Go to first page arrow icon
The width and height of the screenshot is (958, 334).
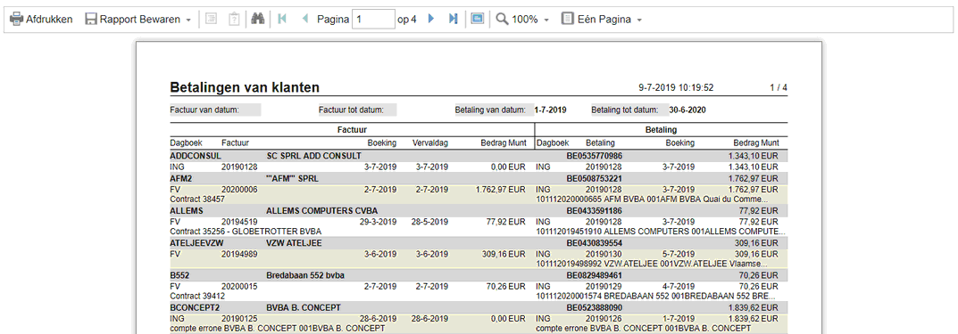(281, 20)
